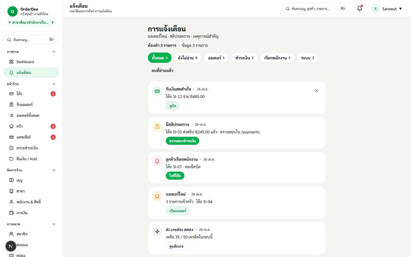Viewport: 411px width, 257px height.
Task: Click the sparkle icon on AI credits ลดลง card
Action: pyautogui.click(x=157, y=232)
